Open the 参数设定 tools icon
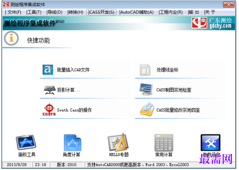Image resolution: width=239 pixels, height=170 pixels. coord(211,143)
